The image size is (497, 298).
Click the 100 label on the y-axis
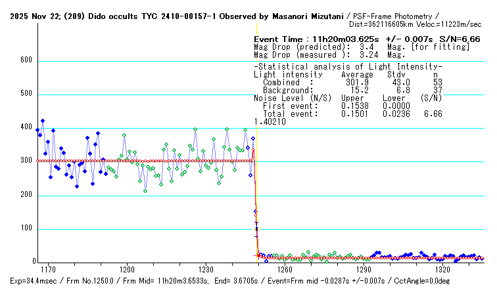tap(26, 229)
